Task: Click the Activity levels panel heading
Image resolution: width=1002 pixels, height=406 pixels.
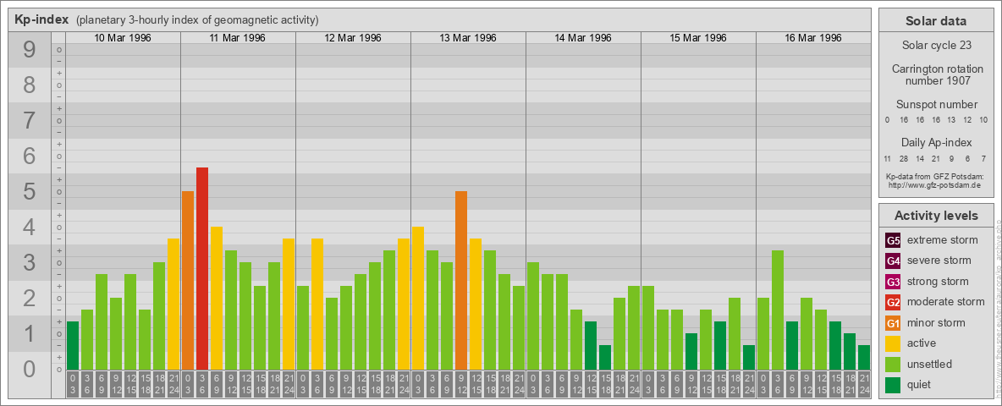Action: point(936,216)
